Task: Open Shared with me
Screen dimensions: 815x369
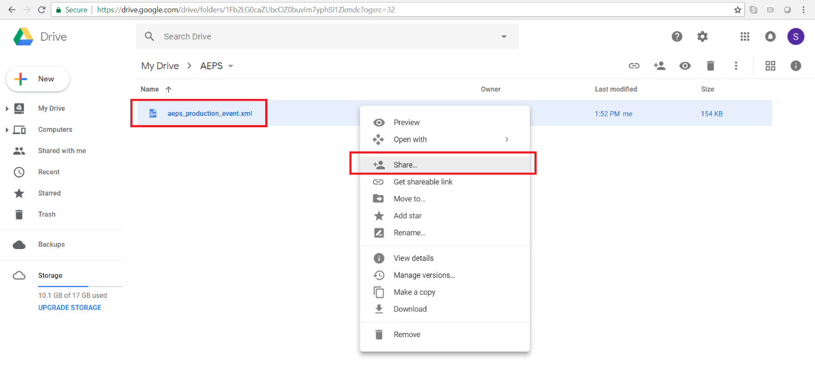Action: pos(62,151)
